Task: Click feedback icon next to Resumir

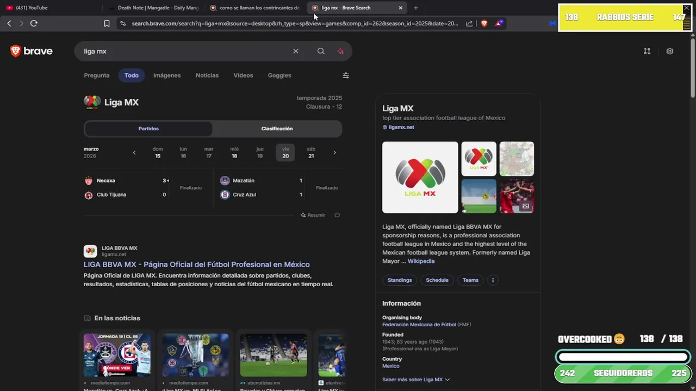Action: 337,215
